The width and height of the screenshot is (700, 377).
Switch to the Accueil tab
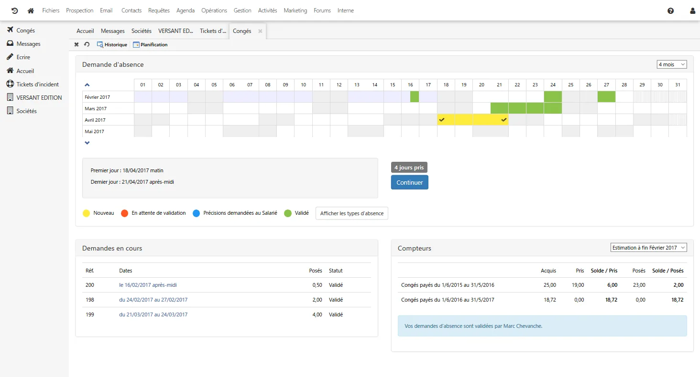pyautogui.click(x=85, y=31)
